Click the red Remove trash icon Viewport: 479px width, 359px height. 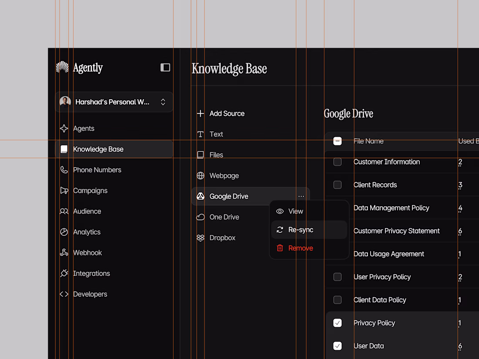pos(280,248)
